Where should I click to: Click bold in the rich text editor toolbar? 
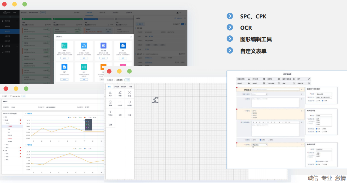tap(253, 122)
